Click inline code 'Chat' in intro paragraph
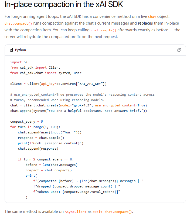The height and width of the screenshot is (215, 187). (x=152, y=17)
